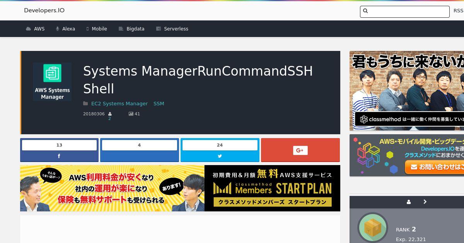Open the classmethod recruitment banner
This screenshot has height=243, width=464.
tap(407, 91)
